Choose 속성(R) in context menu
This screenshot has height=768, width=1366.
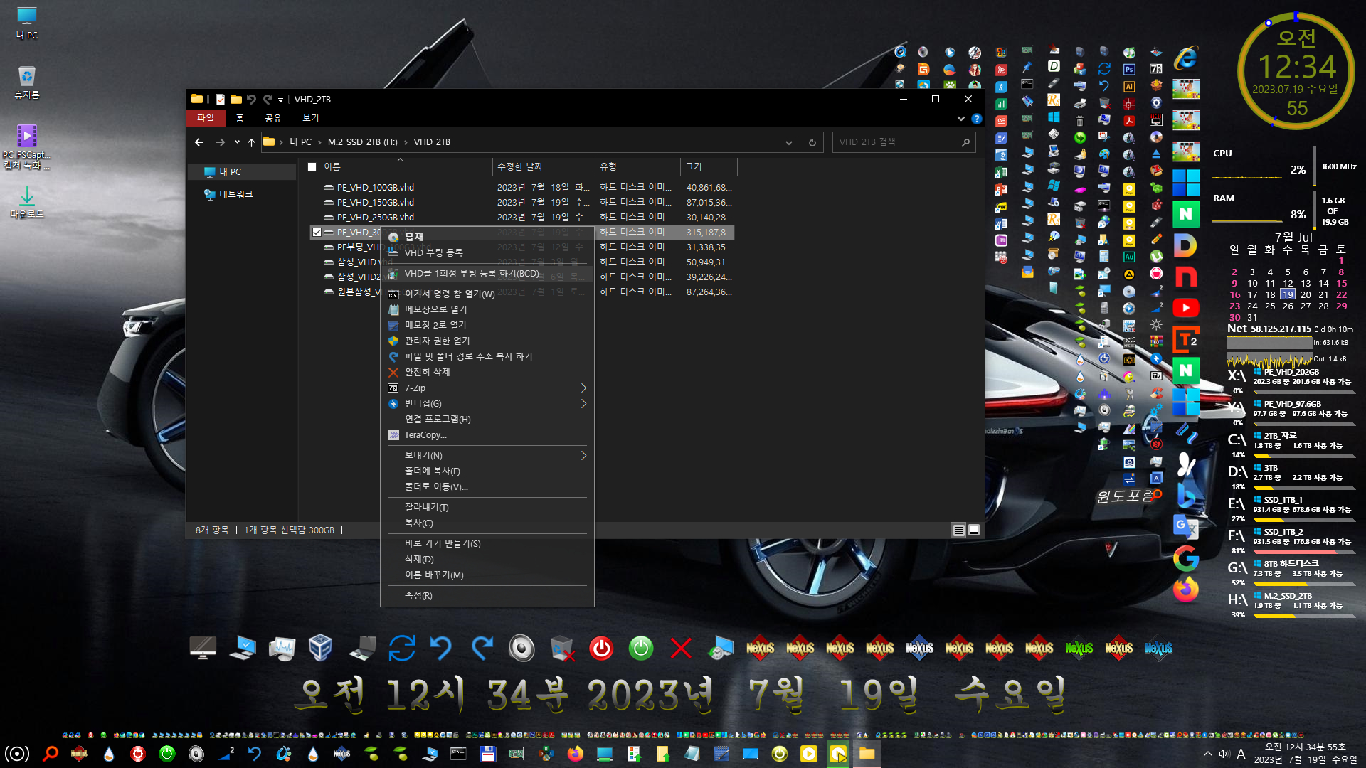coord(487,596)
